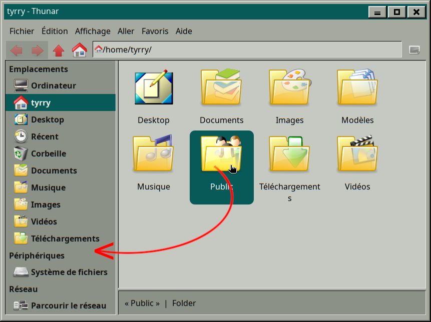The image size is (431, 322).
Task: Select the Desktop folder icon in file view
Action: 154,87
